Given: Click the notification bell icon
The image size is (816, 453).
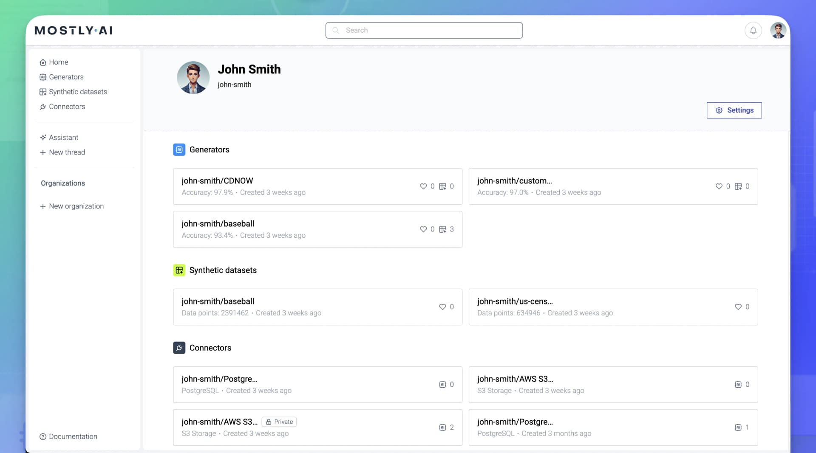Looking at the screenshot, I should point(753,30).
